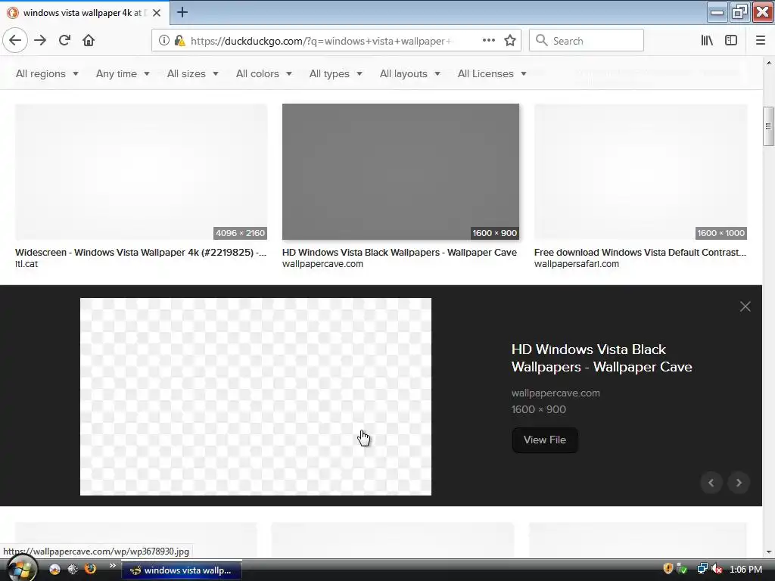Select the windows vista wallp... taskbar button
The image size is (775, 581).
coord(182,570)
